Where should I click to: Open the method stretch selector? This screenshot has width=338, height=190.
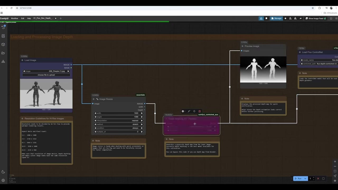[x=119, y=124]
